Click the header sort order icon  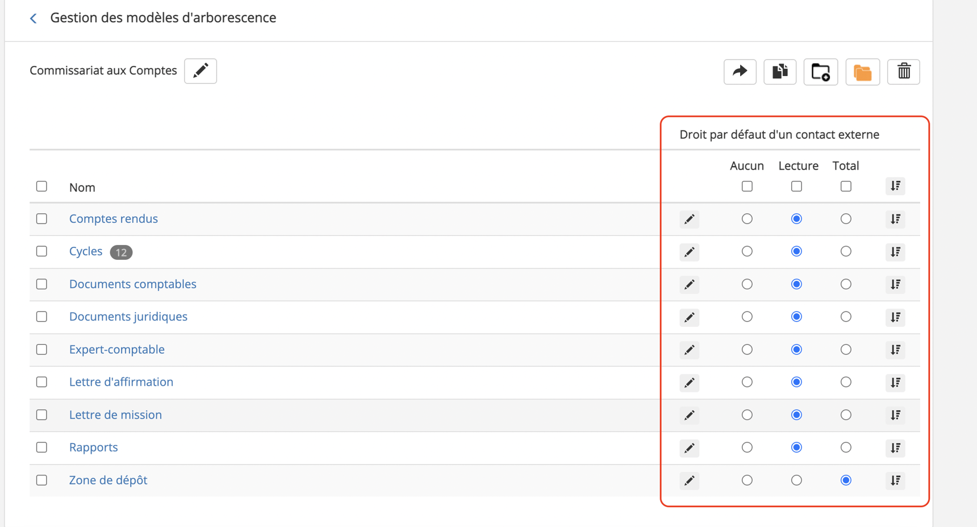point(895,186)
